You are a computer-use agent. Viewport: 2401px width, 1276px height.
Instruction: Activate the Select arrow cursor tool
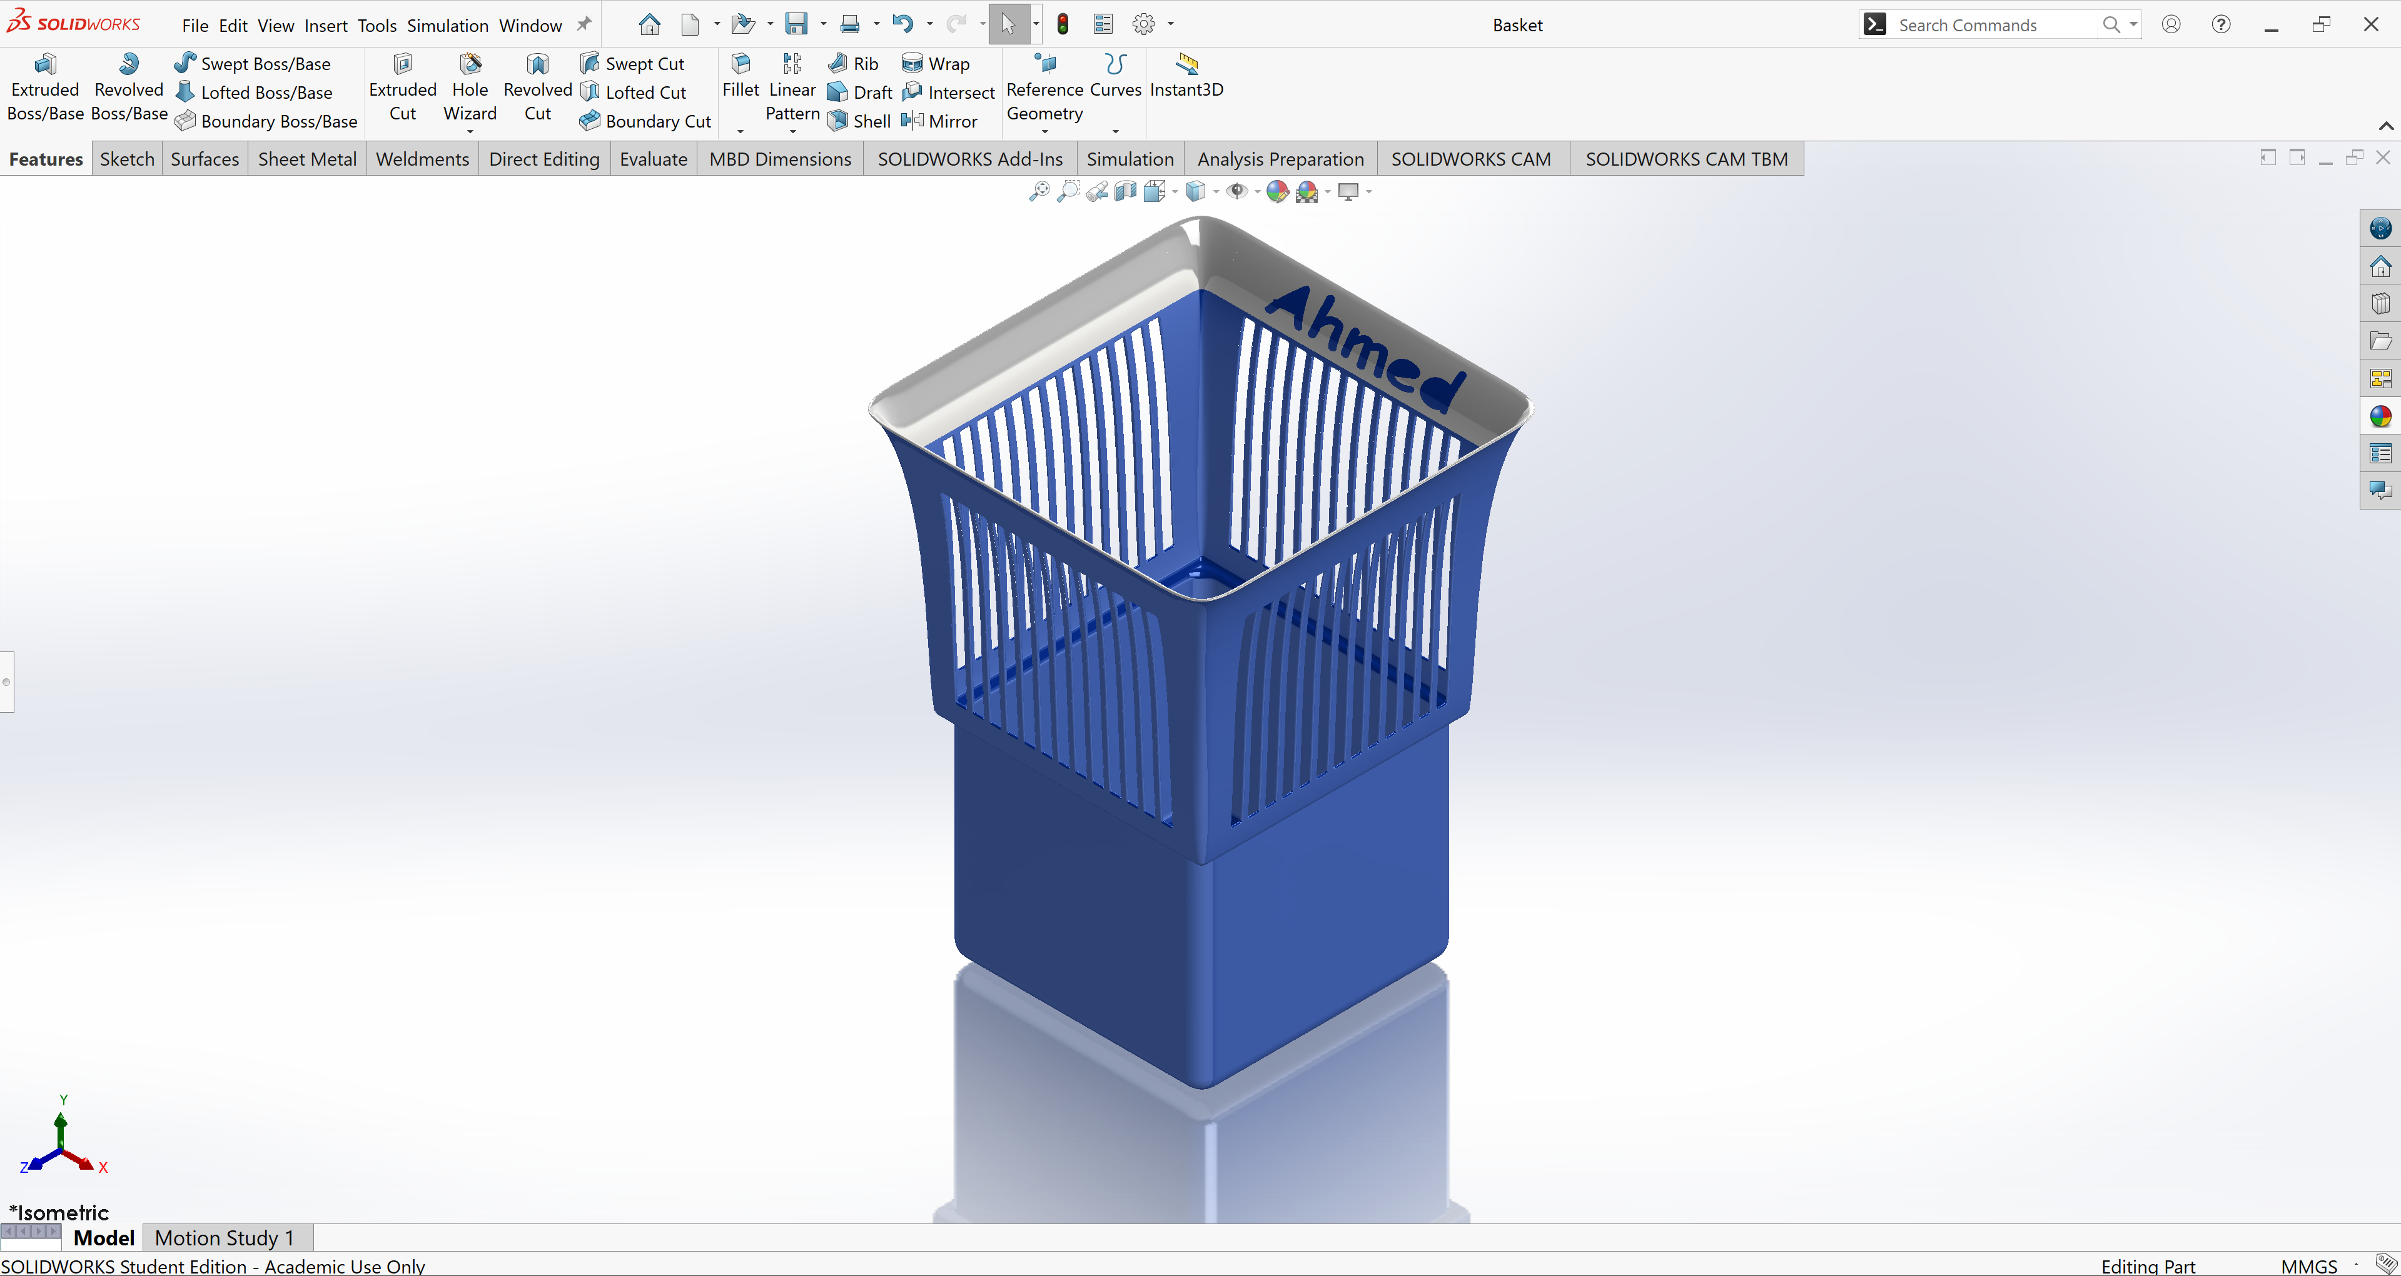(1008, 24)
